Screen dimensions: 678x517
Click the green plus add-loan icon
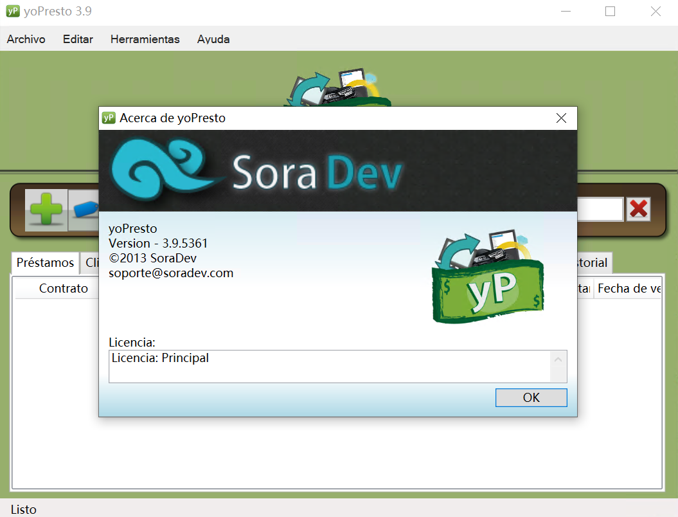[46, 210]
